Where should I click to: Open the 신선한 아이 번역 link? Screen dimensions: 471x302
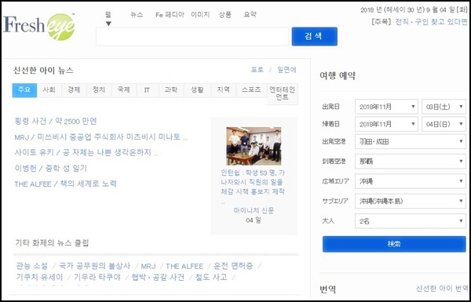click(x=442, y=289)
